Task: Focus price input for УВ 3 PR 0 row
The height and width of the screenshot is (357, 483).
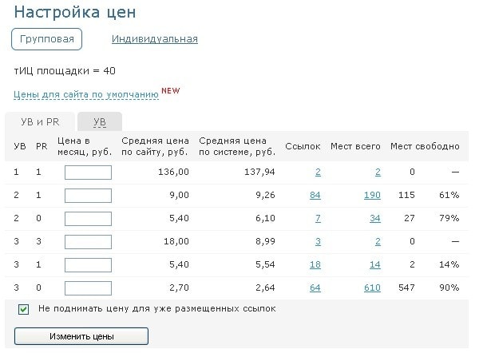Action: pos(88,288)
